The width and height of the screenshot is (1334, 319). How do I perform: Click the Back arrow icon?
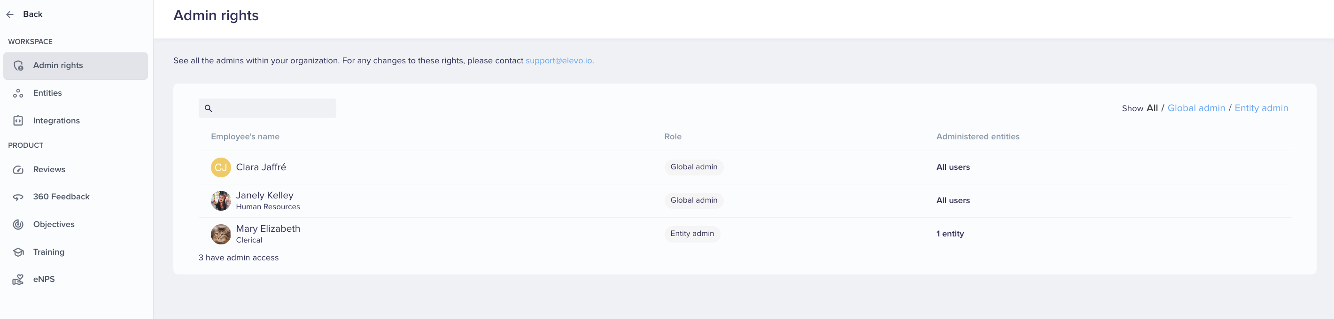[x=10, y=15]
